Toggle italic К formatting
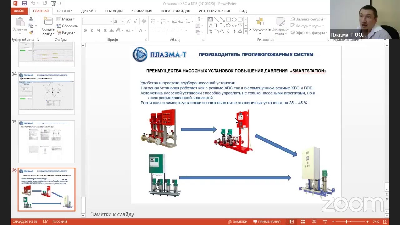The height and width of the screenshot is (225, 400). tap(92, 31)
